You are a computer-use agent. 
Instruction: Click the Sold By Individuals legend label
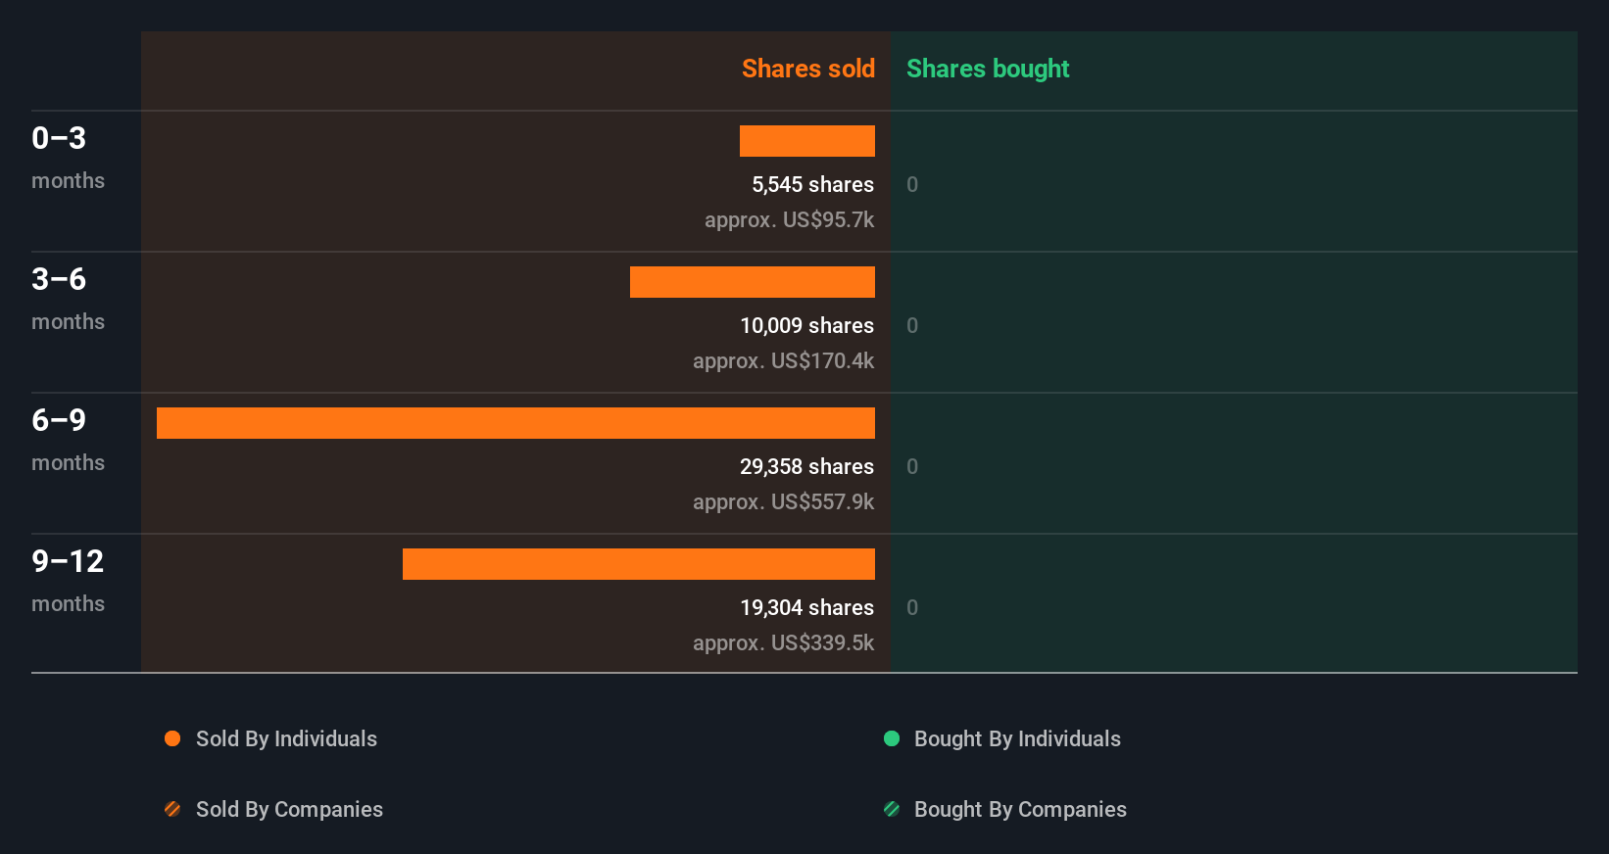(286, 738)
